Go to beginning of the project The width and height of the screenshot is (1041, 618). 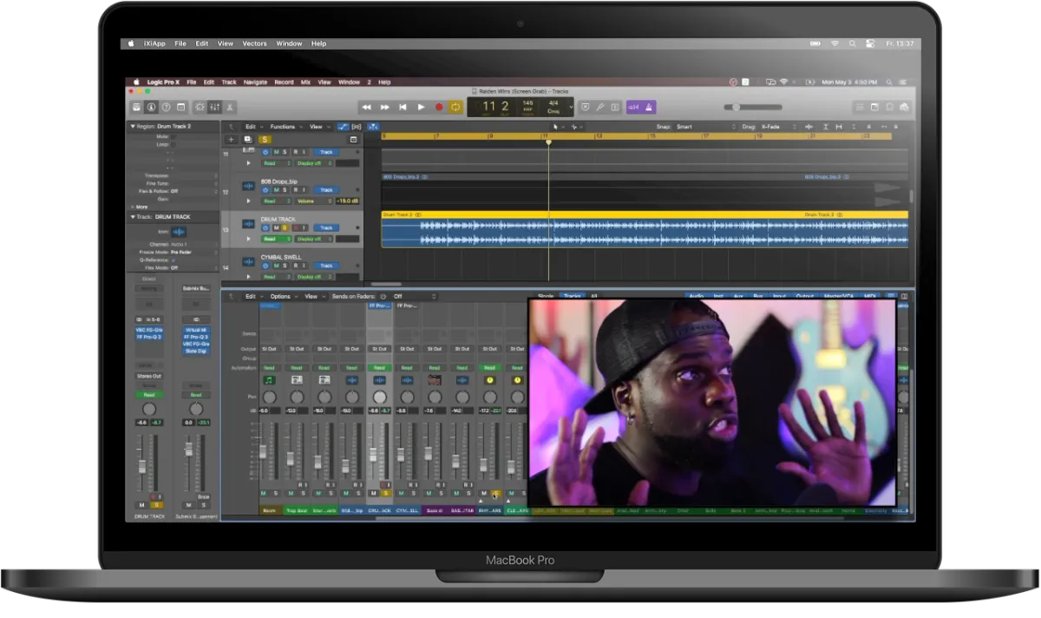coord(403,107)
